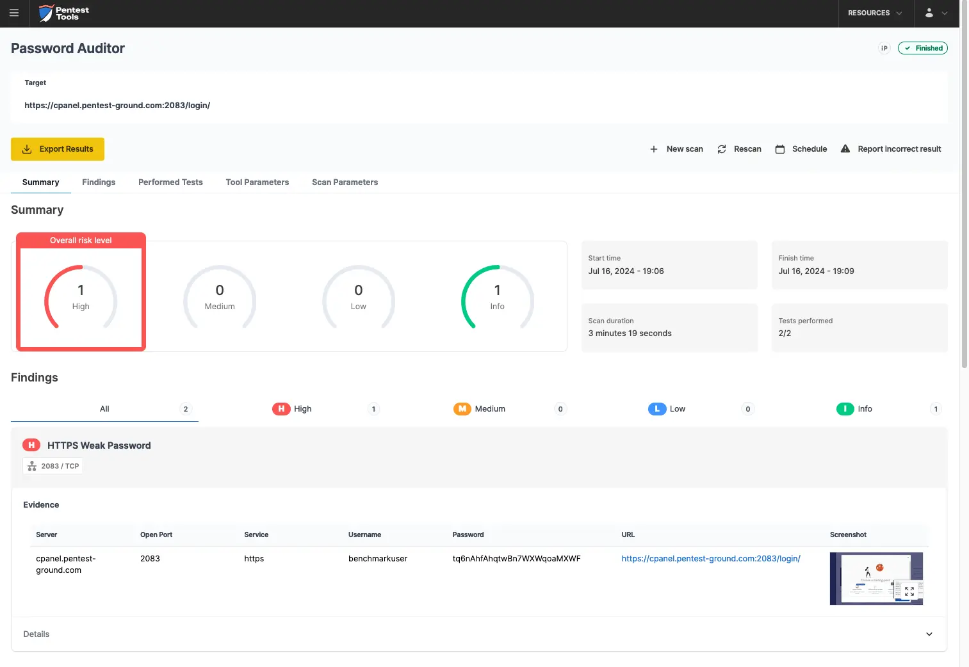Filter findings by Info severity
The height and width of the screenshot is (667, 969).
point(888,409)
